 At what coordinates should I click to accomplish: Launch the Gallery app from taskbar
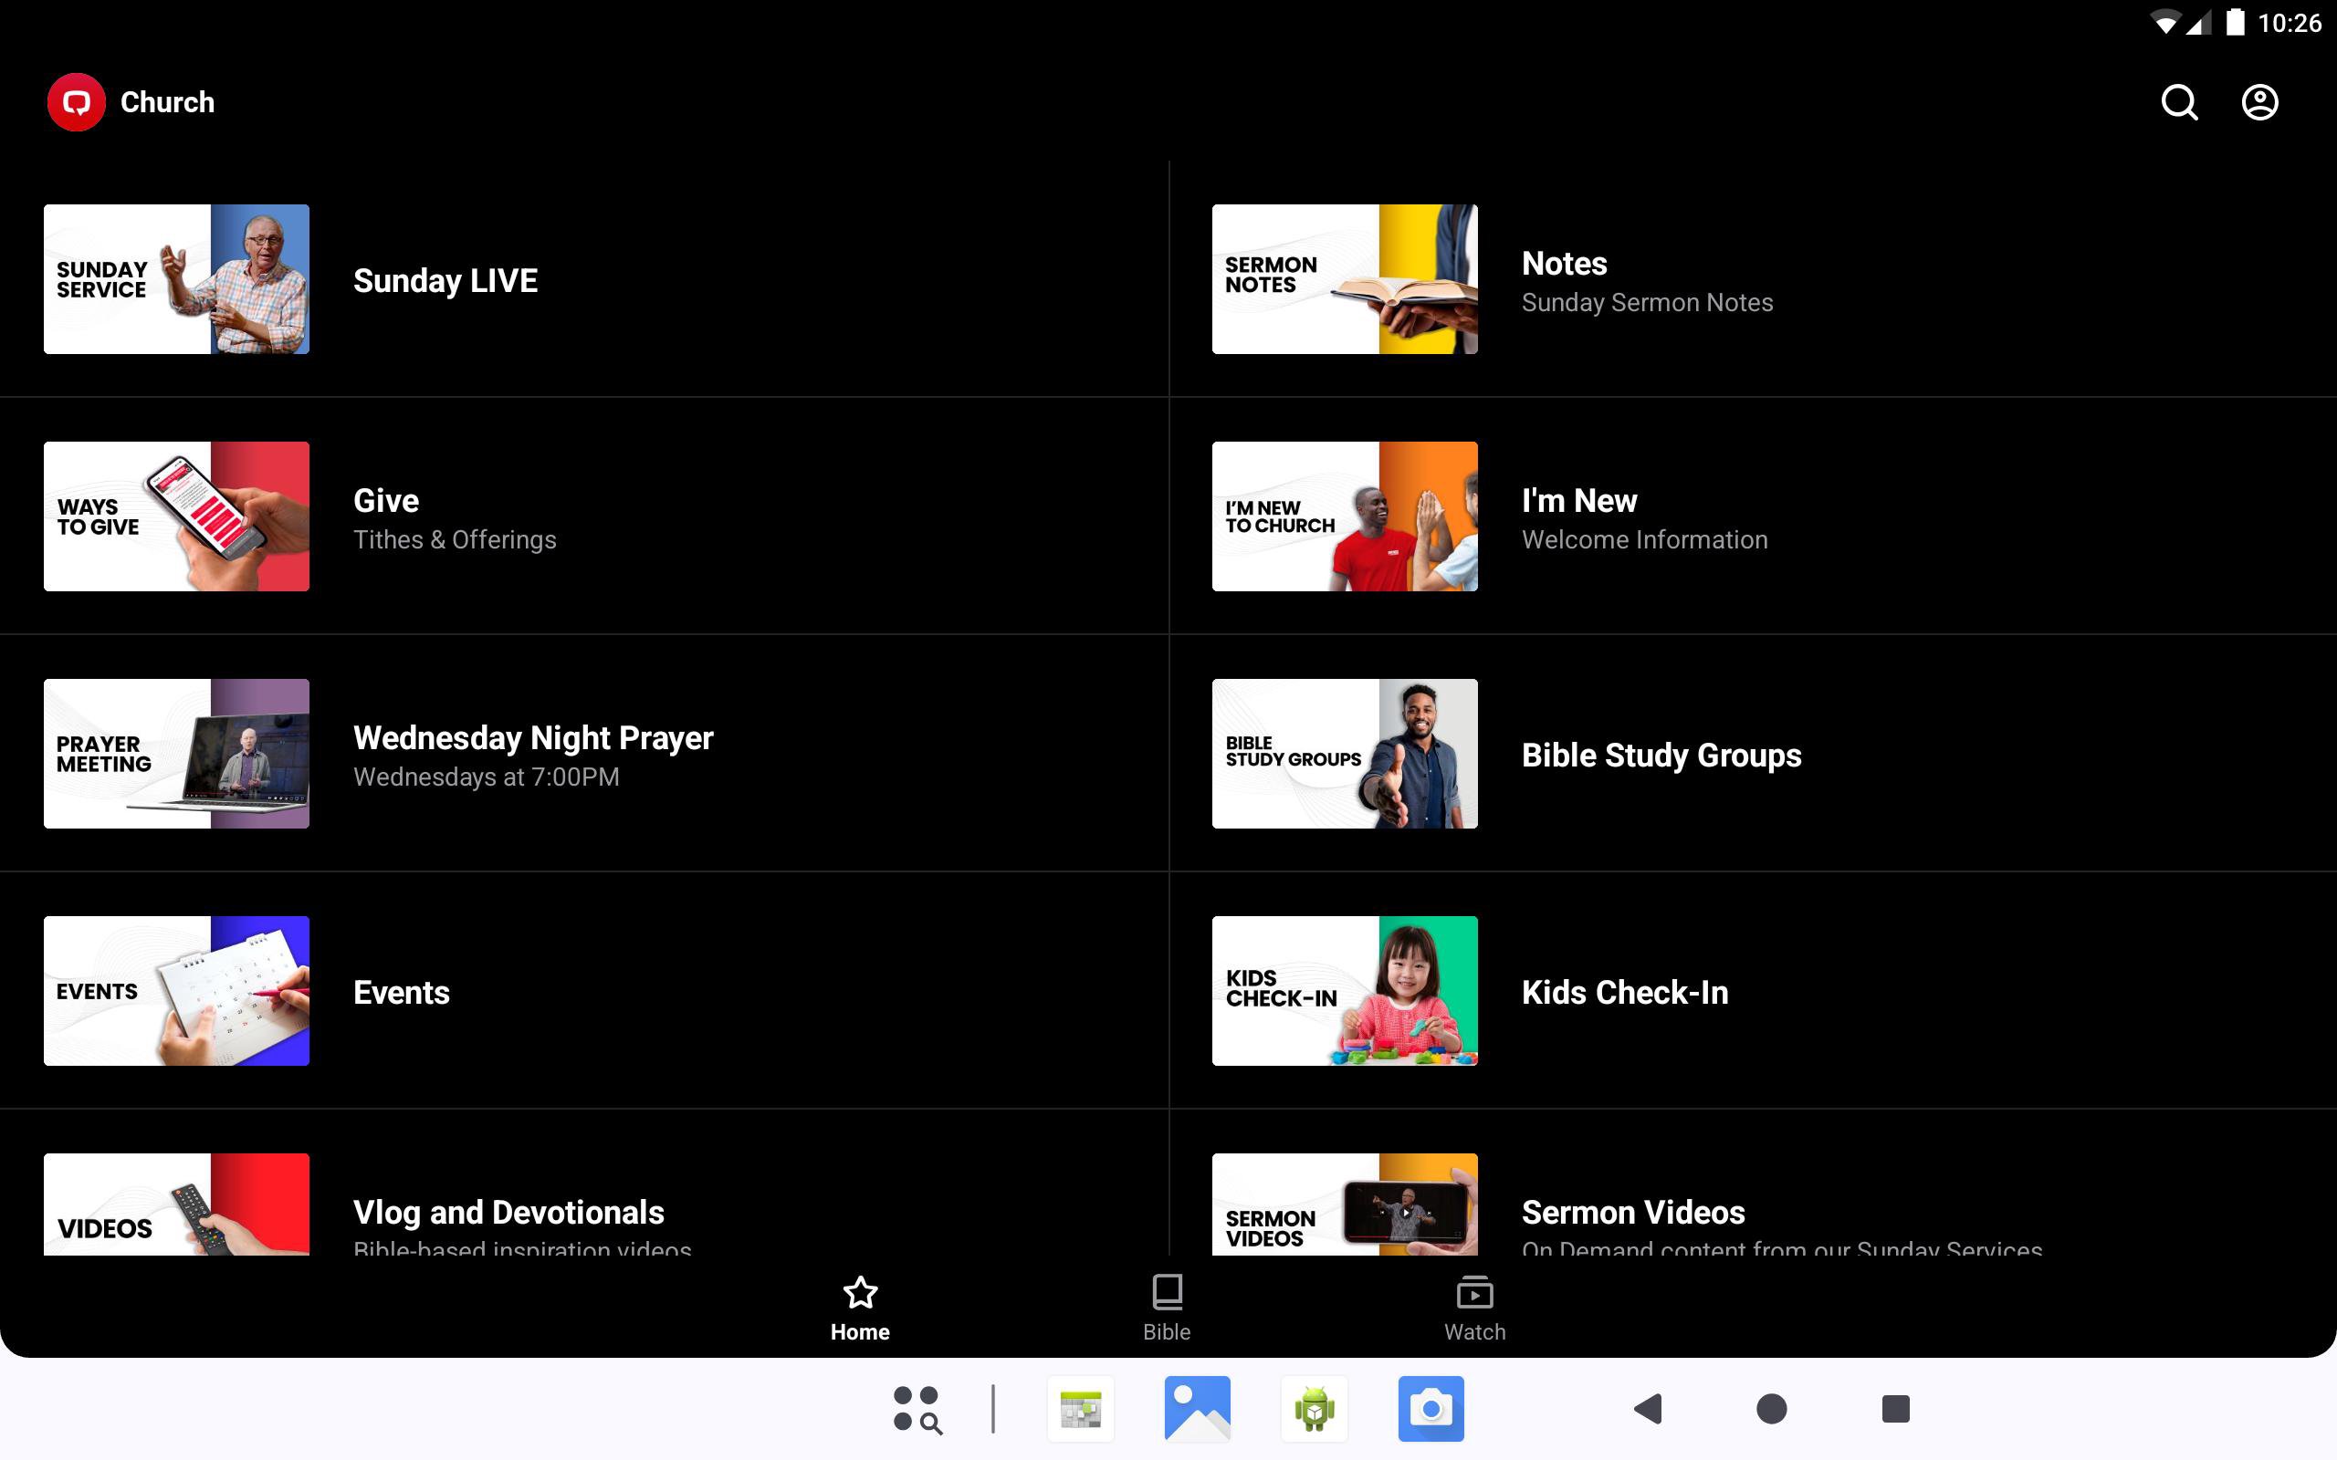(x=1198, y=1409)
